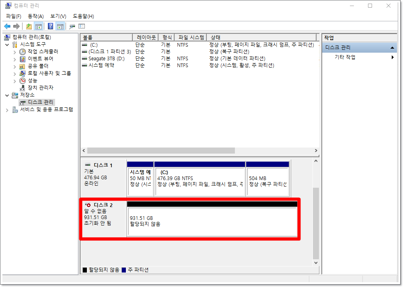Image resolution: width=403 pixels, height=287 pixels.
Task: Click up arrow of disk pane scrollbar
Action: [x=316, y=161]
